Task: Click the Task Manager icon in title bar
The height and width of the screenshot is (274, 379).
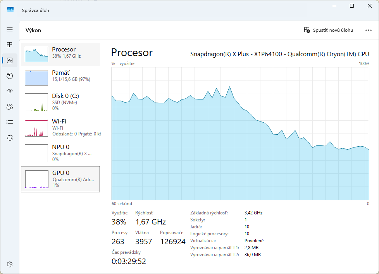Action: 10,10
